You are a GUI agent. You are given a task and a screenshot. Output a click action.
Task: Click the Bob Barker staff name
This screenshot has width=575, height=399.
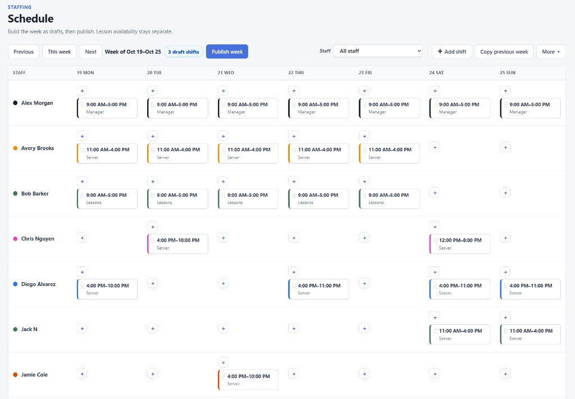point(35,193)
